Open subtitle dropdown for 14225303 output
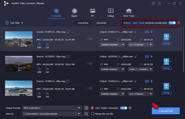This screenshot has height=119, width=185. click(112, 69)
